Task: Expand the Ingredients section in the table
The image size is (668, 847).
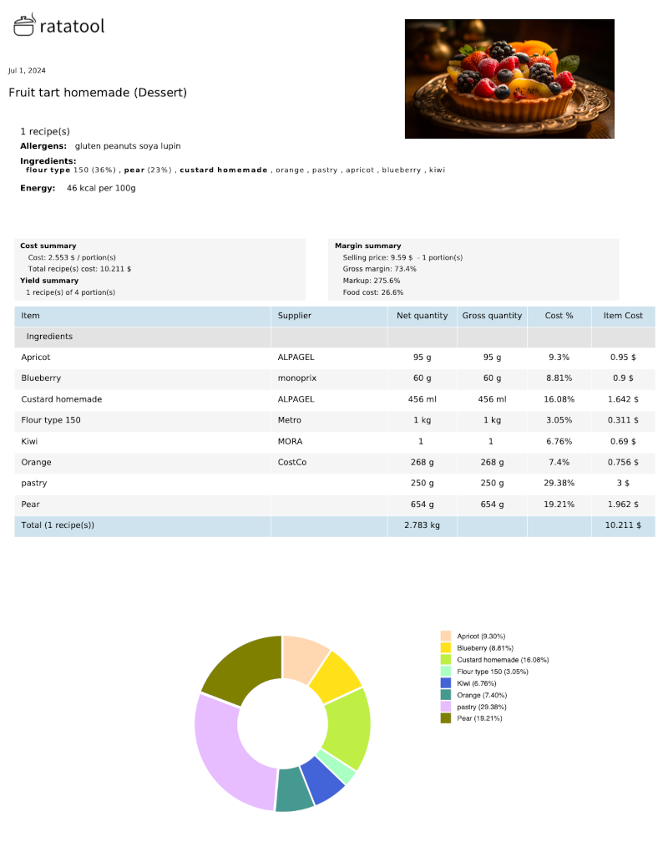Action: (48, 337)
